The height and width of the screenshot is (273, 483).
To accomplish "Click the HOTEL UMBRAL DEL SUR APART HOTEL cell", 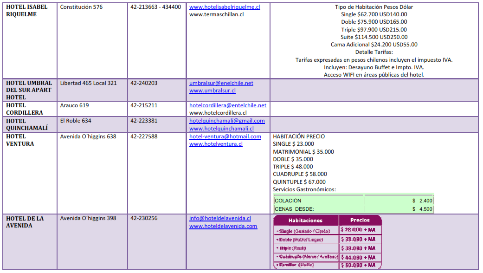I will click(29, 90).
